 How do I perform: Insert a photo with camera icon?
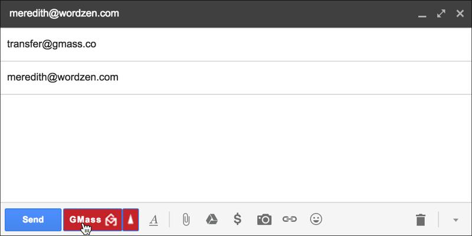point(264,219)
